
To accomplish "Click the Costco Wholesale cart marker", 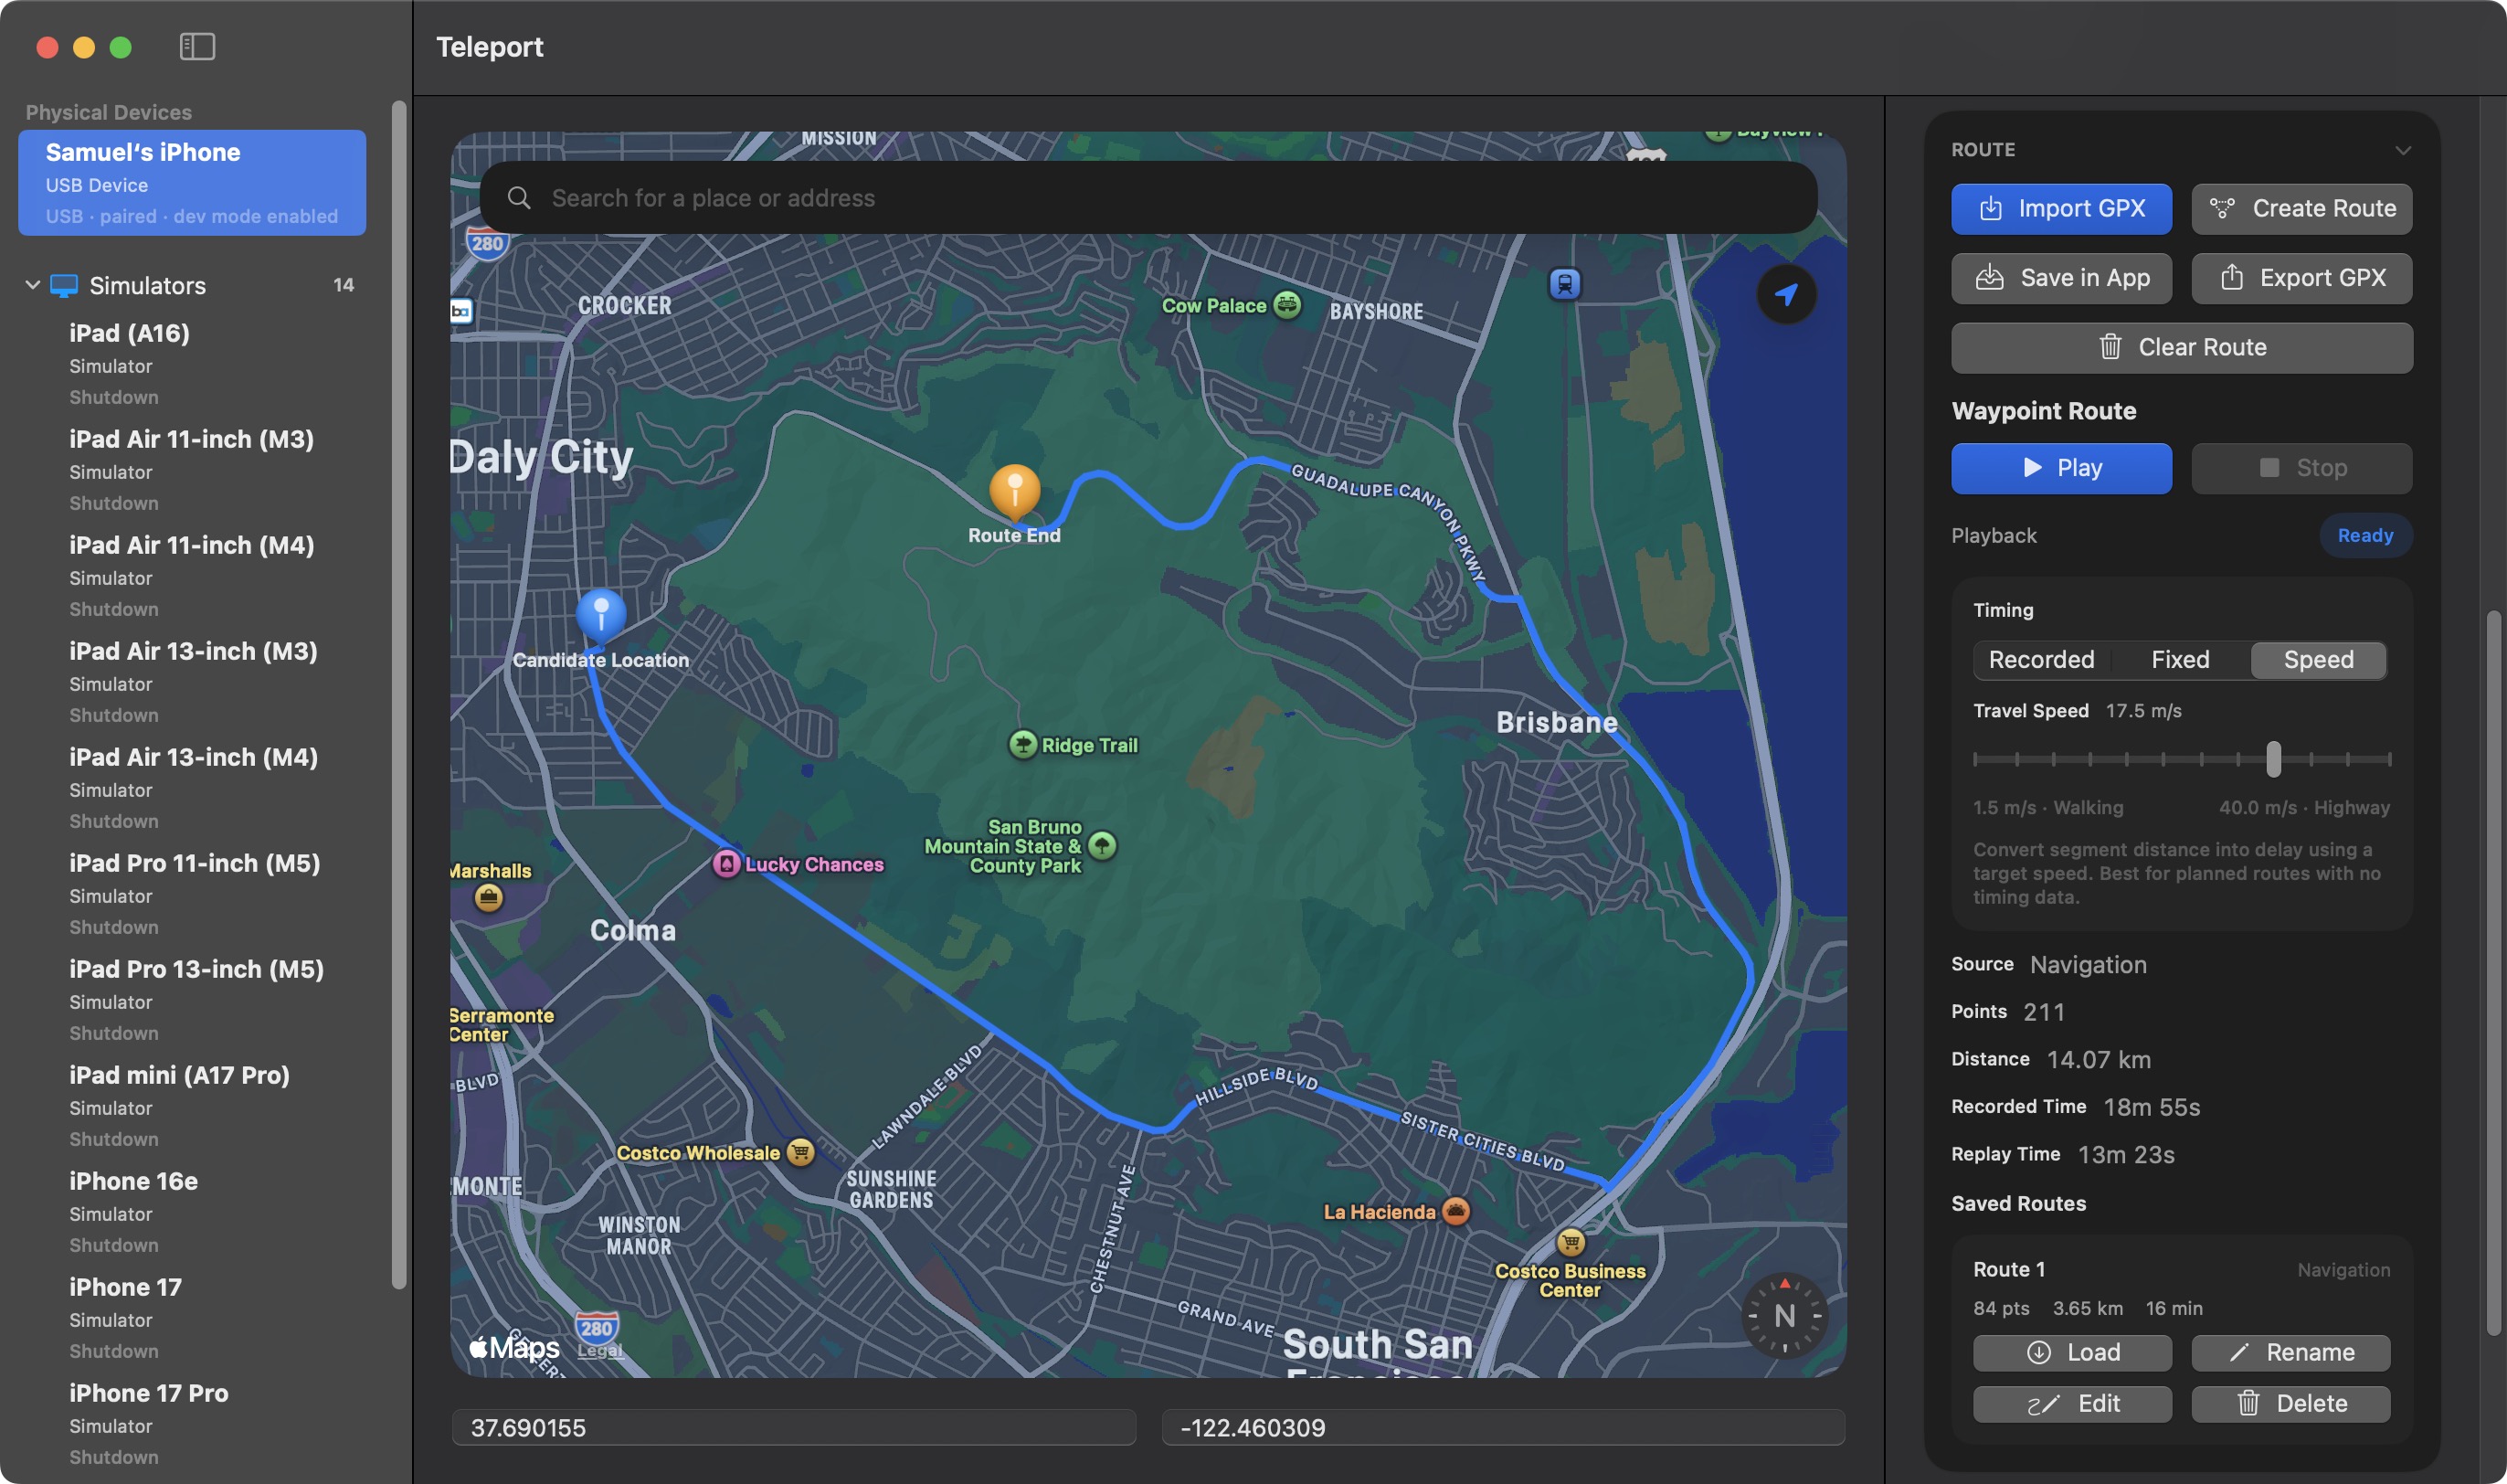I will coord(799,1152).
